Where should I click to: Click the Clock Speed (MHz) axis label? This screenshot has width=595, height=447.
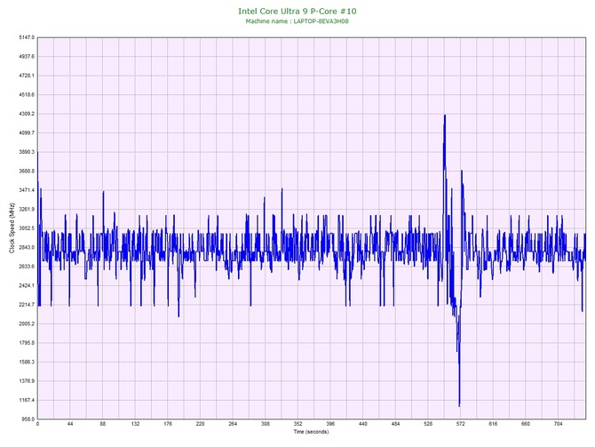(x=12, y=227)
